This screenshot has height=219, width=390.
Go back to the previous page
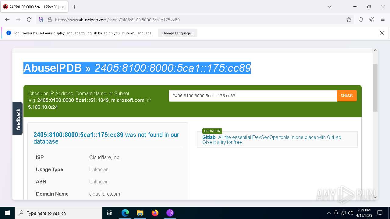click(x=7, y=19)
